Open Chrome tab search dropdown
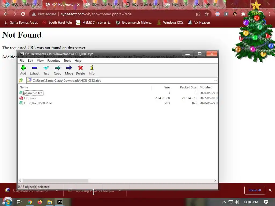 pos(232,4)
